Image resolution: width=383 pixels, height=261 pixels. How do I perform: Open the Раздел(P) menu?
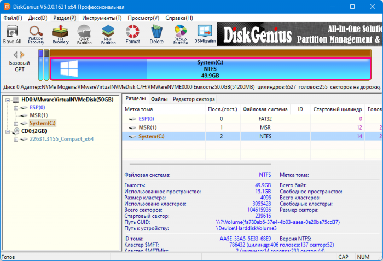(65, 18)
